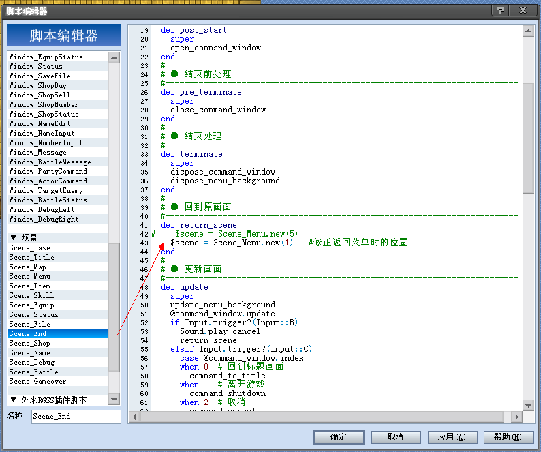The image size is (541, 452).
Task: Select Window_ActorCommand script
Action: [58, 181]
